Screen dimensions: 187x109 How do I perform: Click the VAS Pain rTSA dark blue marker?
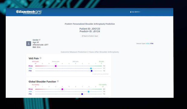92,71
